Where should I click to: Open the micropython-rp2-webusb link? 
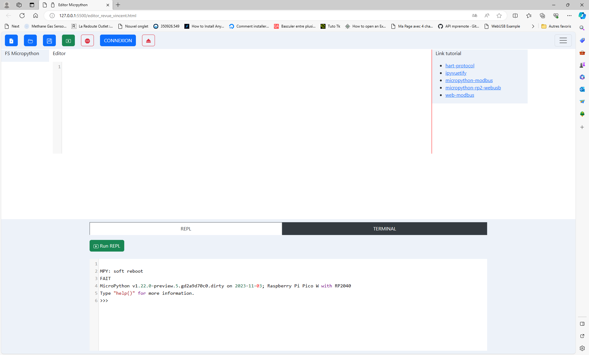pos(473,88)
